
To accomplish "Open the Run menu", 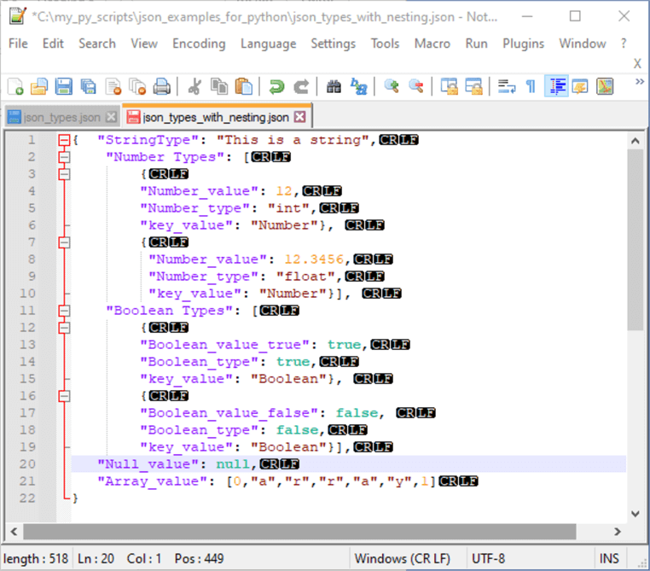I will tap(476, 44).
